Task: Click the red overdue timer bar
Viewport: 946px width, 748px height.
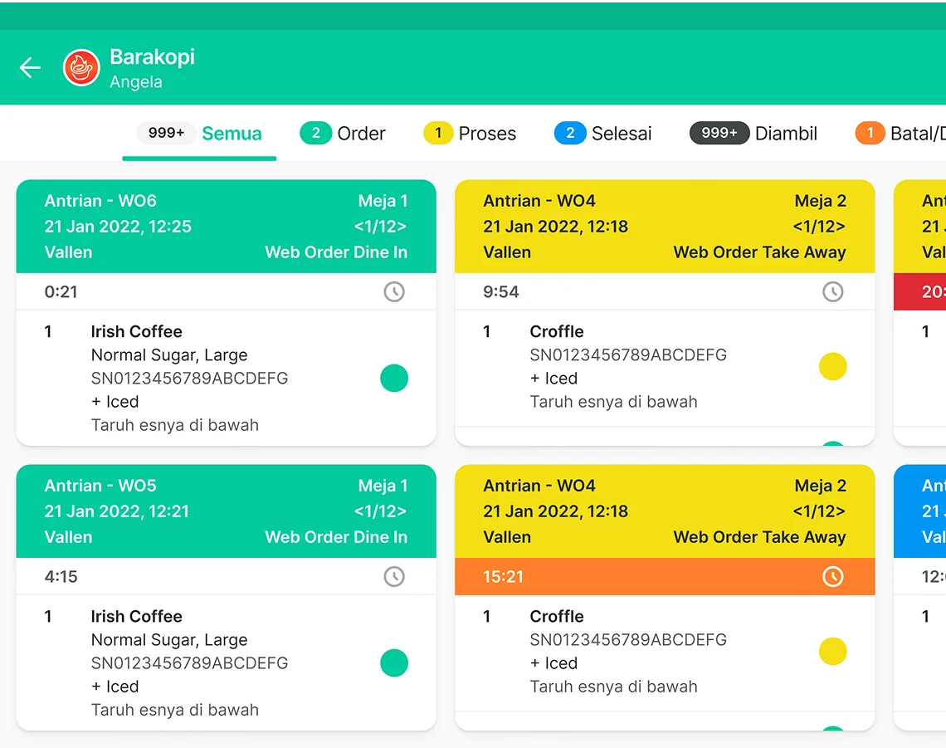Action: coord(919,292)
